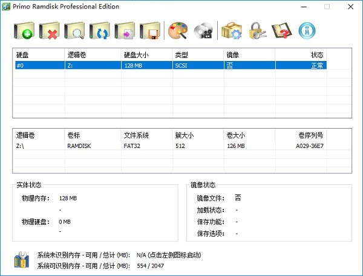Image resolution: width=363 pixels, height=276 pixels.
Task: Click the 512 cluster size cell
Action: coord(180,146)
